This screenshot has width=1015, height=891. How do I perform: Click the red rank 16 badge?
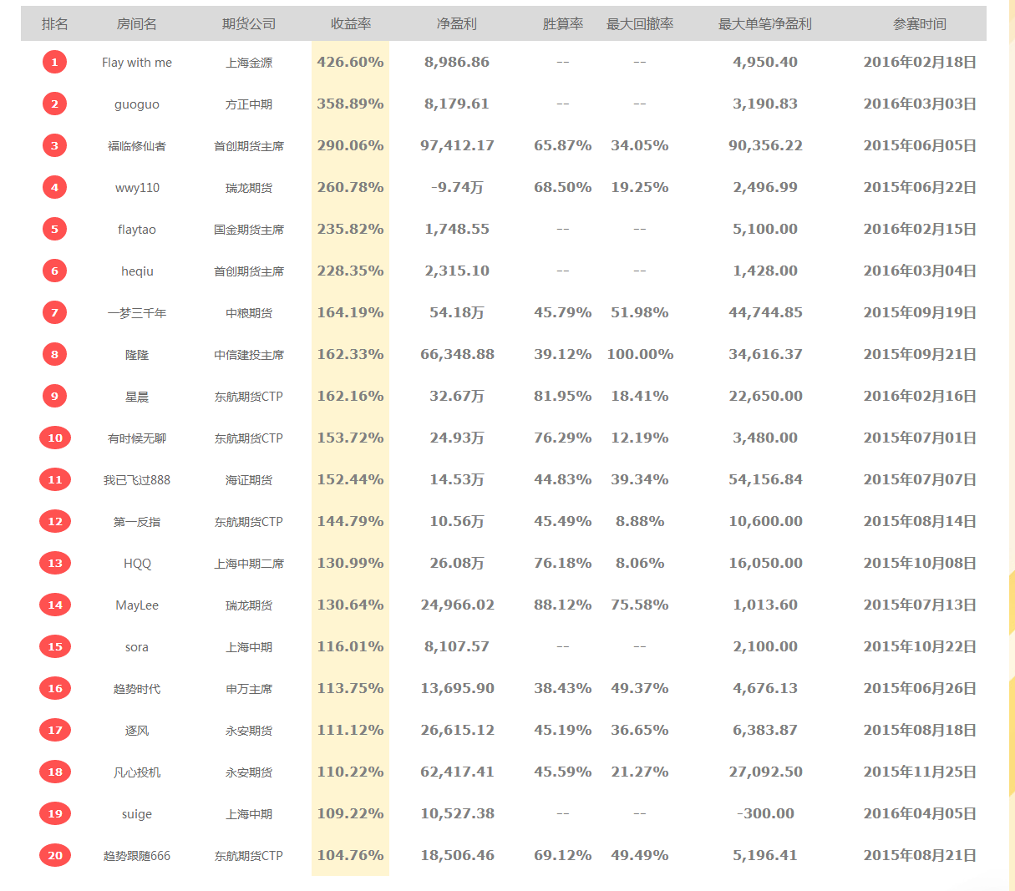(x=55, y=688)
